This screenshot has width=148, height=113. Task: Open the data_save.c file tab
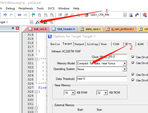tap(91, 29)
